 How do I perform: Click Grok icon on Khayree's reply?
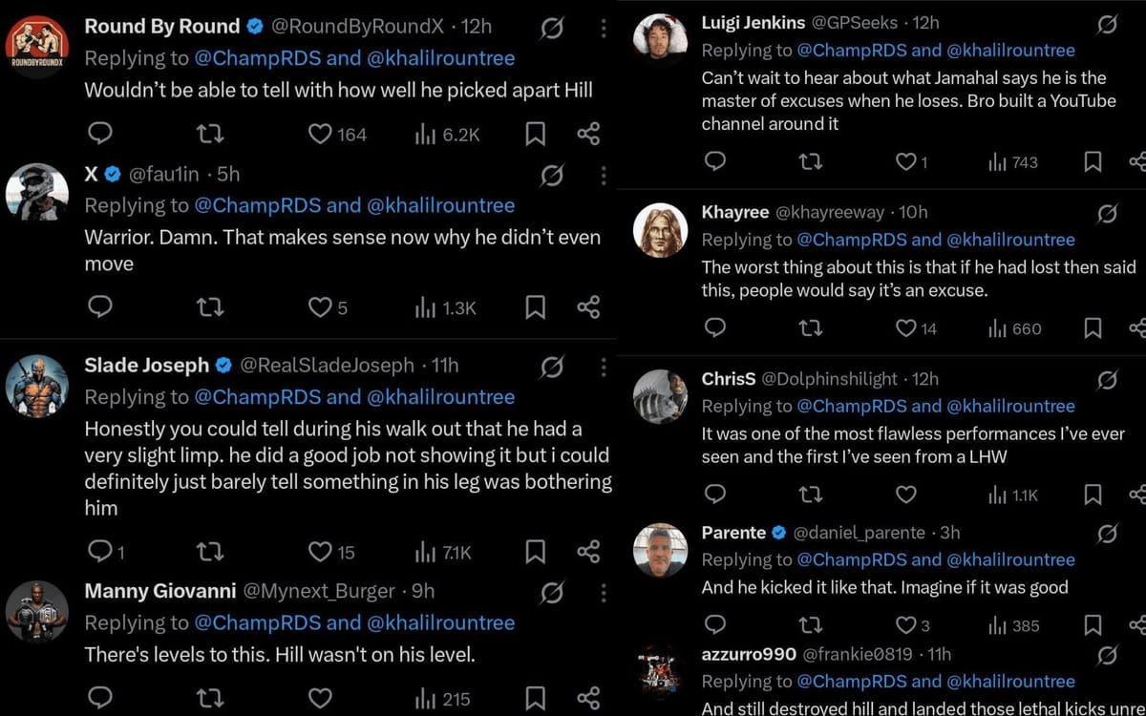(1107, 213)
